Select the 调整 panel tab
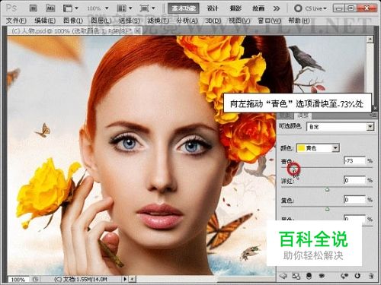Screen dimensions: 381x285 point(303,116)
